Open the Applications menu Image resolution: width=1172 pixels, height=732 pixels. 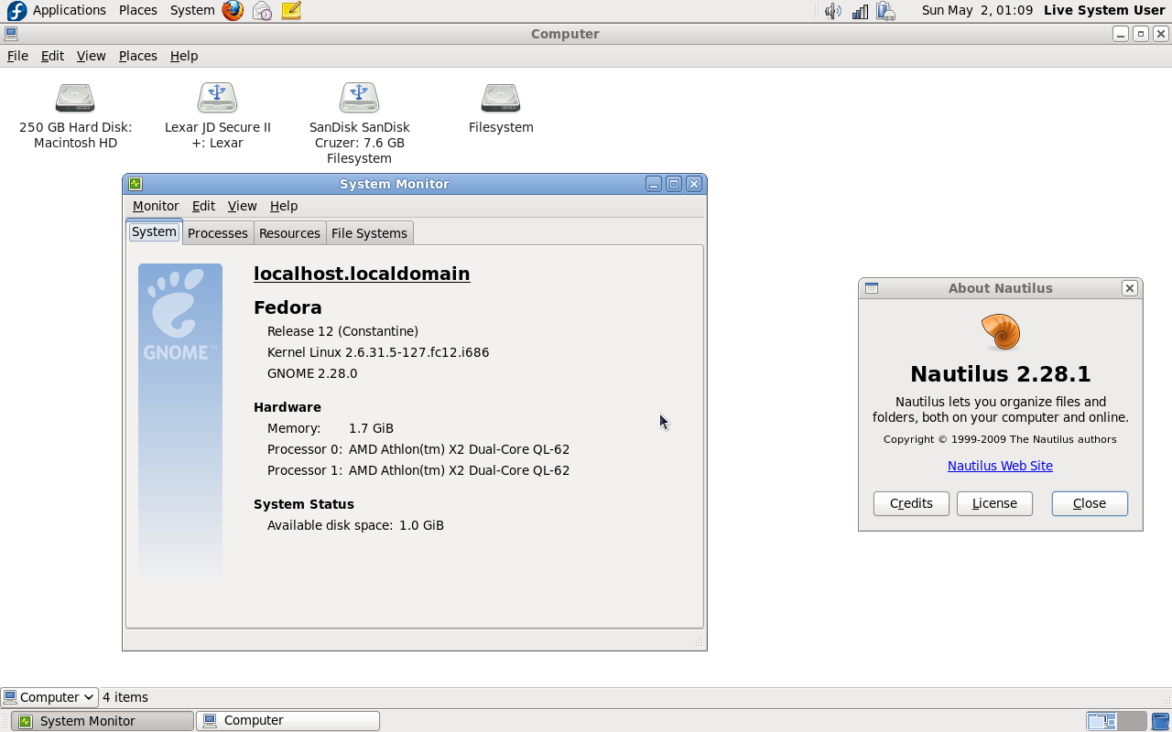click(70, 10)
